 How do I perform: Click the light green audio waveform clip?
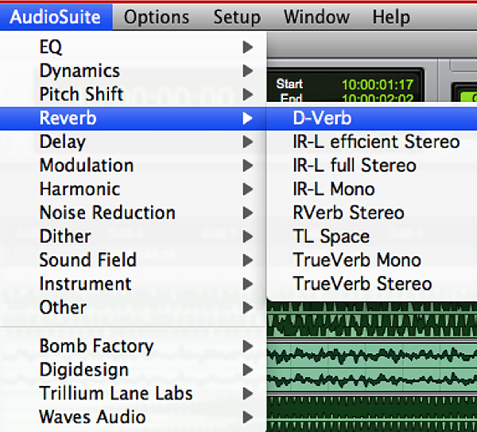[x=372, y=367]
